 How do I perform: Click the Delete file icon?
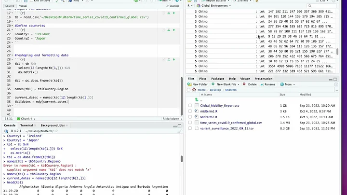(x=244, y=84)
